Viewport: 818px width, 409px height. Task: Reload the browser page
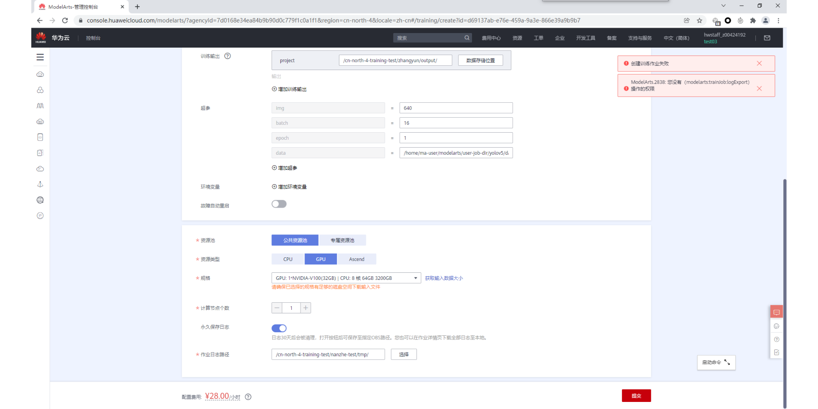[x=65, y=20]
